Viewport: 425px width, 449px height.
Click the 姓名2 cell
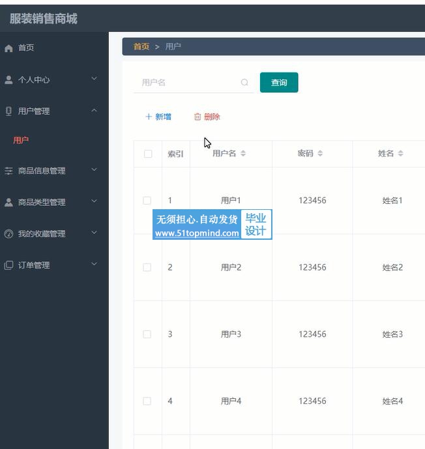(392, 267)
